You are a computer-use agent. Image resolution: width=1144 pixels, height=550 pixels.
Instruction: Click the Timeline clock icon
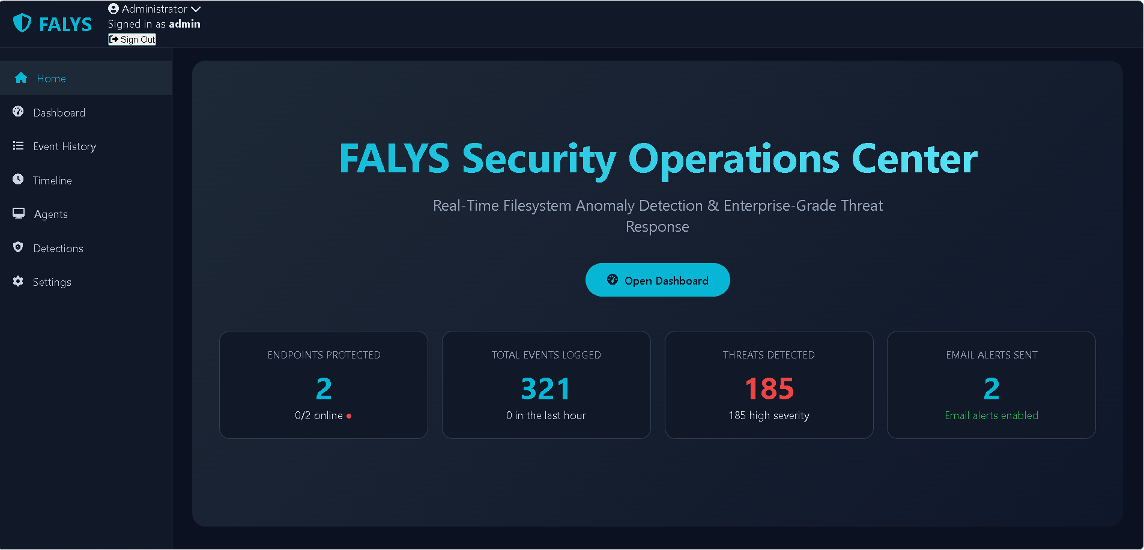pyautogui.click(x=18, y=180)
